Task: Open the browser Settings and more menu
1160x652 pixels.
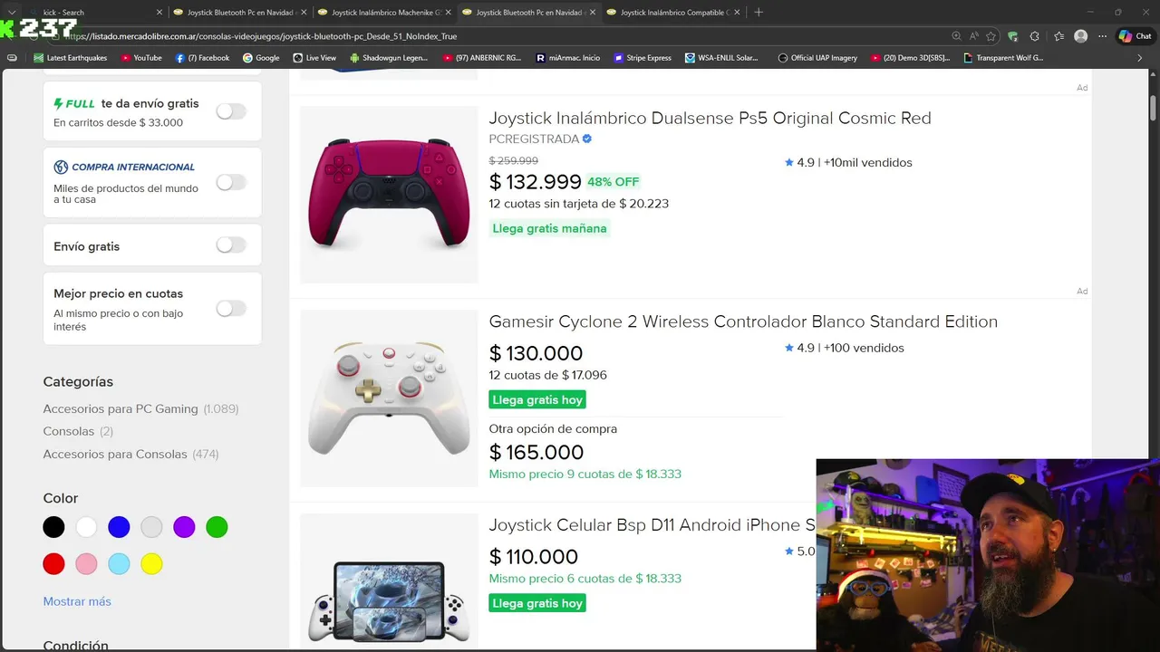Action: click(1102, 36)
